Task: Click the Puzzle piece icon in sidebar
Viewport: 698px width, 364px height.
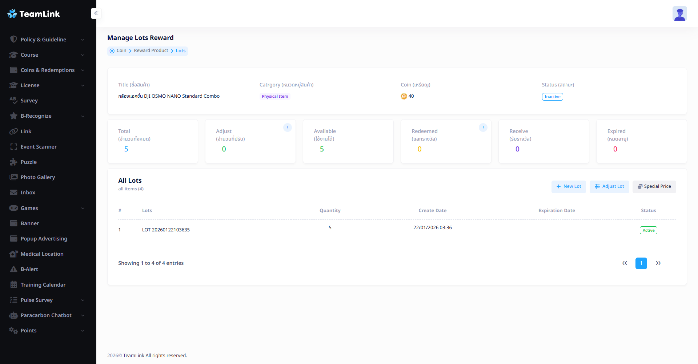Action: click(14, 162)
